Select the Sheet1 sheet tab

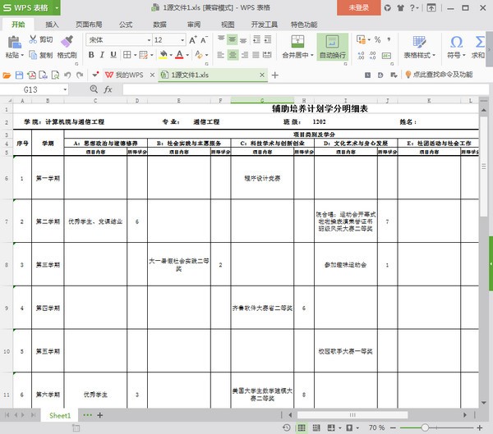[x=60, y=415]
